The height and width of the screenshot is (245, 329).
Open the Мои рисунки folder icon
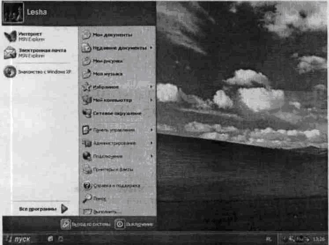[x=86, y=61]
